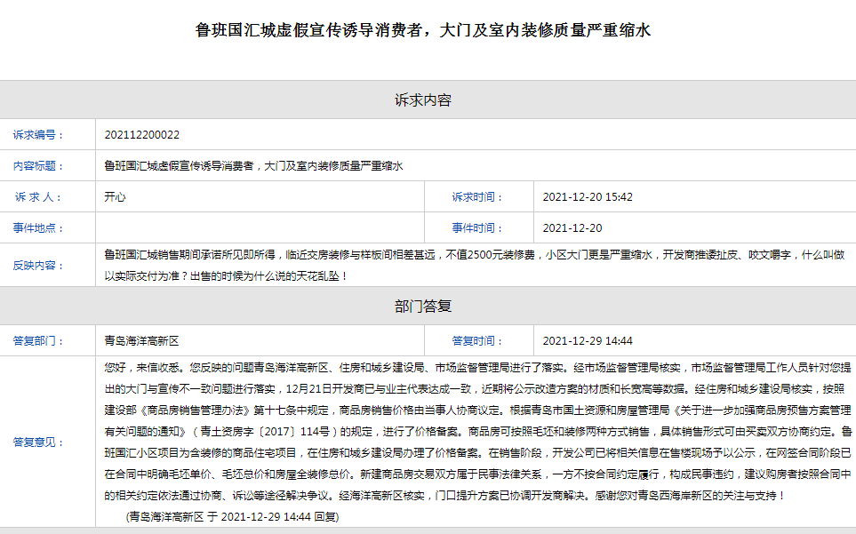
Task: Click the 内容标题 label
Action: point(38,166)
